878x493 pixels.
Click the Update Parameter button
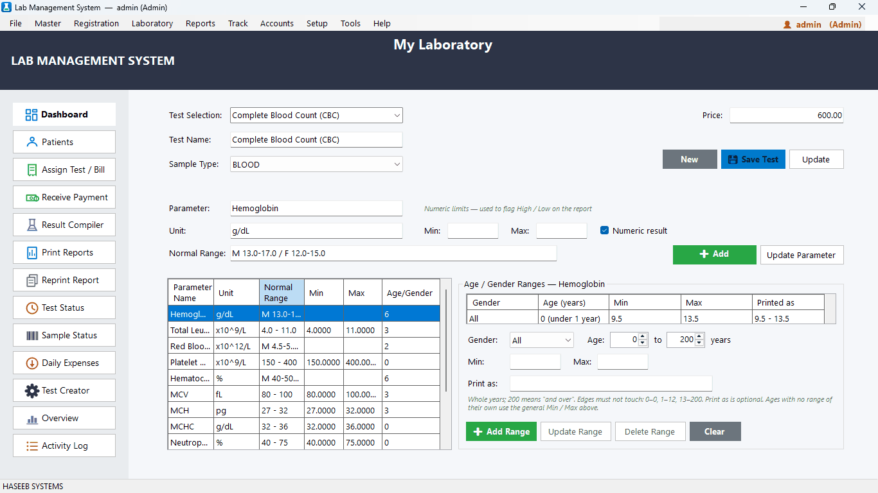[x=802, y=255]
